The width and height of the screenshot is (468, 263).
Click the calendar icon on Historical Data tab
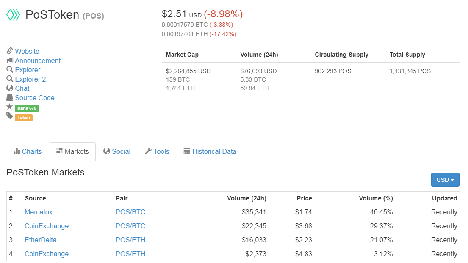(x=187, y=151)
